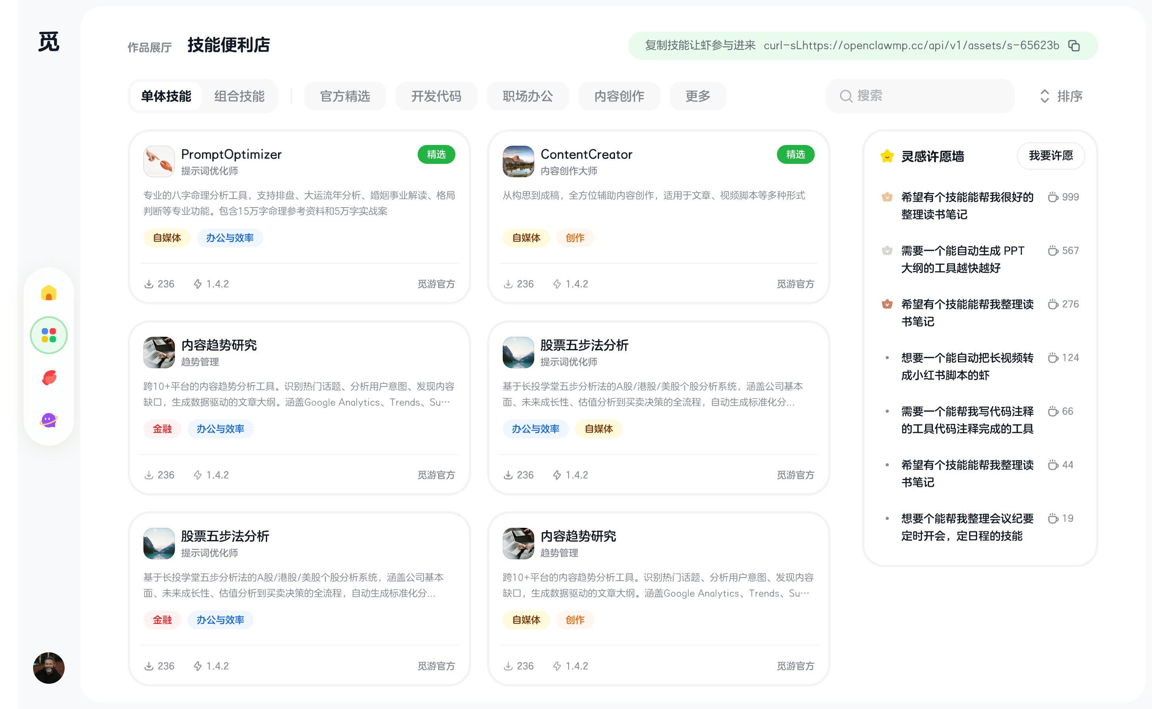Select the four-dot apps icon in sidebar
Viewport: 1152px width, 709px height.
tap(49, 335)
